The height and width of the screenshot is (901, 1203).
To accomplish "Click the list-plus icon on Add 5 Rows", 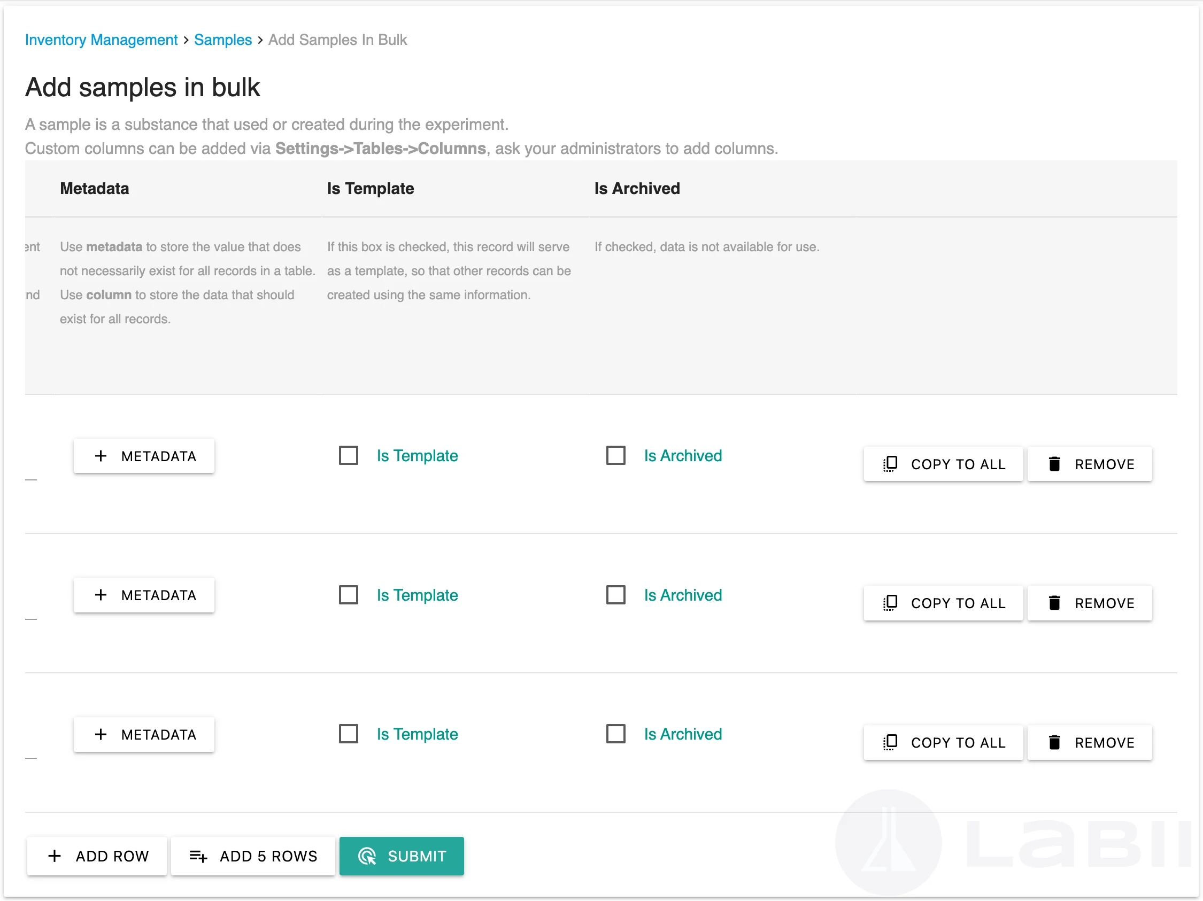I will (x=198, y=856).
